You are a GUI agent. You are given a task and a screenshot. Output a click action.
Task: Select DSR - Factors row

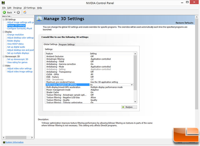(90, 77)
